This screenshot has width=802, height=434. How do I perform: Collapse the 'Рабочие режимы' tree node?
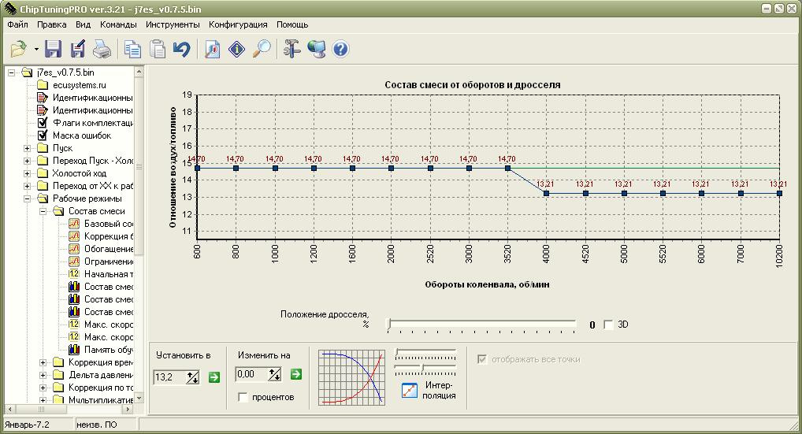point(27,198)
